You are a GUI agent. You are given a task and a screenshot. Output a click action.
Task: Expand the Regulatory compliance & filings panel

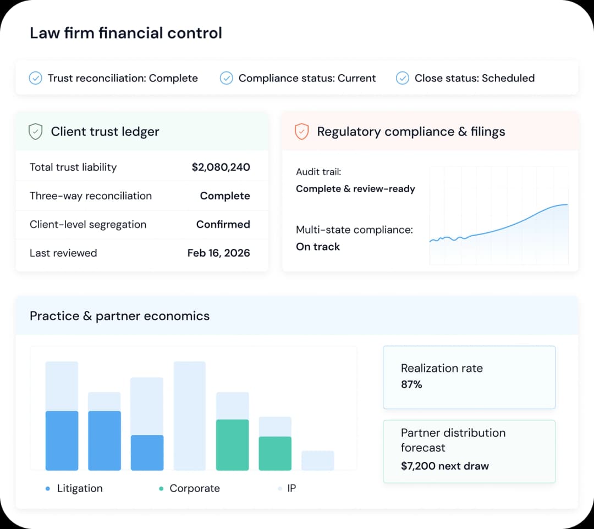(x=411, y=131)
